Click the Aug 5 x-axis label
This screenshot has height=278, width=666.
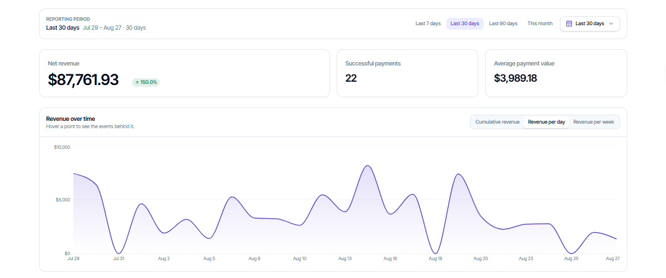point(209,258)
